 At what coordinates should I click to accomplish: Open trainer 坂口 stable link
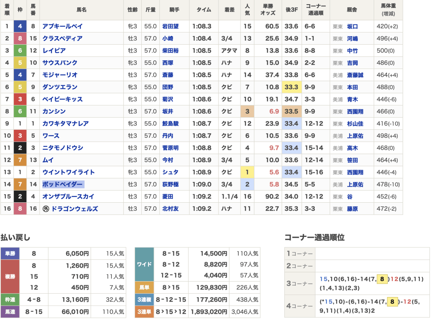(352, 27)
